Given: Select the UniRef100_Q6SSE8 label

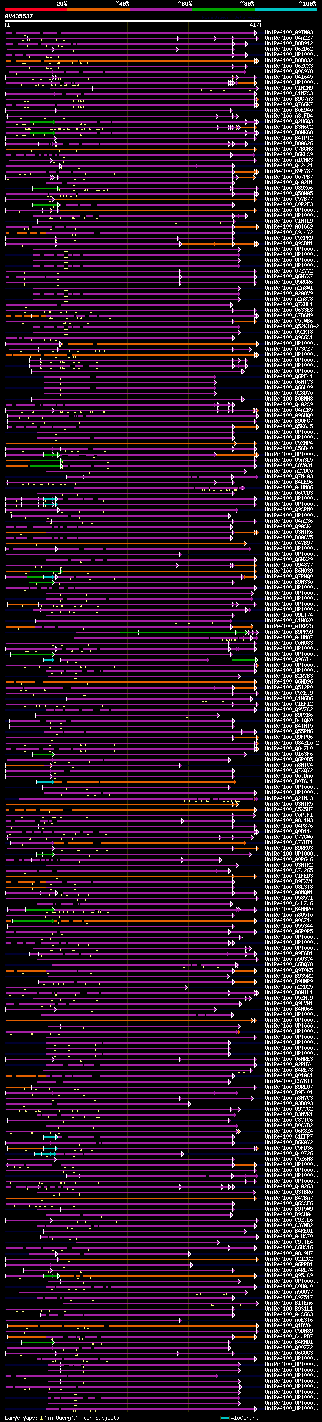Looking at the screenshot, I should pyautogui.click(x=289, y=310).
